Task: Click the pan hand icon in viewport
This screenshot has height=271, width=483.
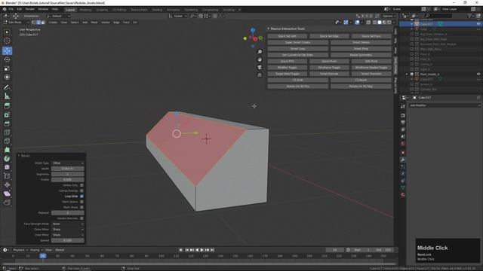Action: point(260,59)
